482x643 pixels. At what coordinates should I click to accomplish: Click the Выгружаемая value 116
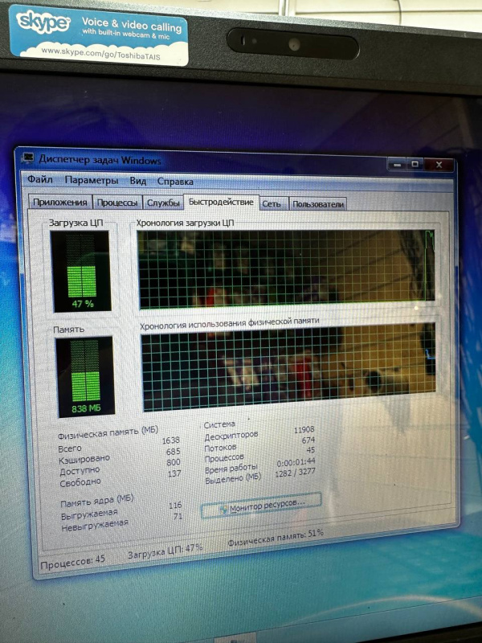[x=175, y=506]
